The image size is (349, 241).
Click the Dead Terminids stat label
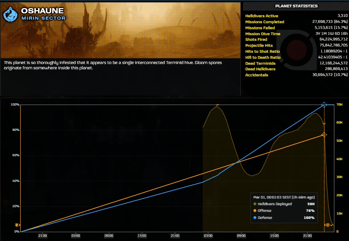(260, 63)
